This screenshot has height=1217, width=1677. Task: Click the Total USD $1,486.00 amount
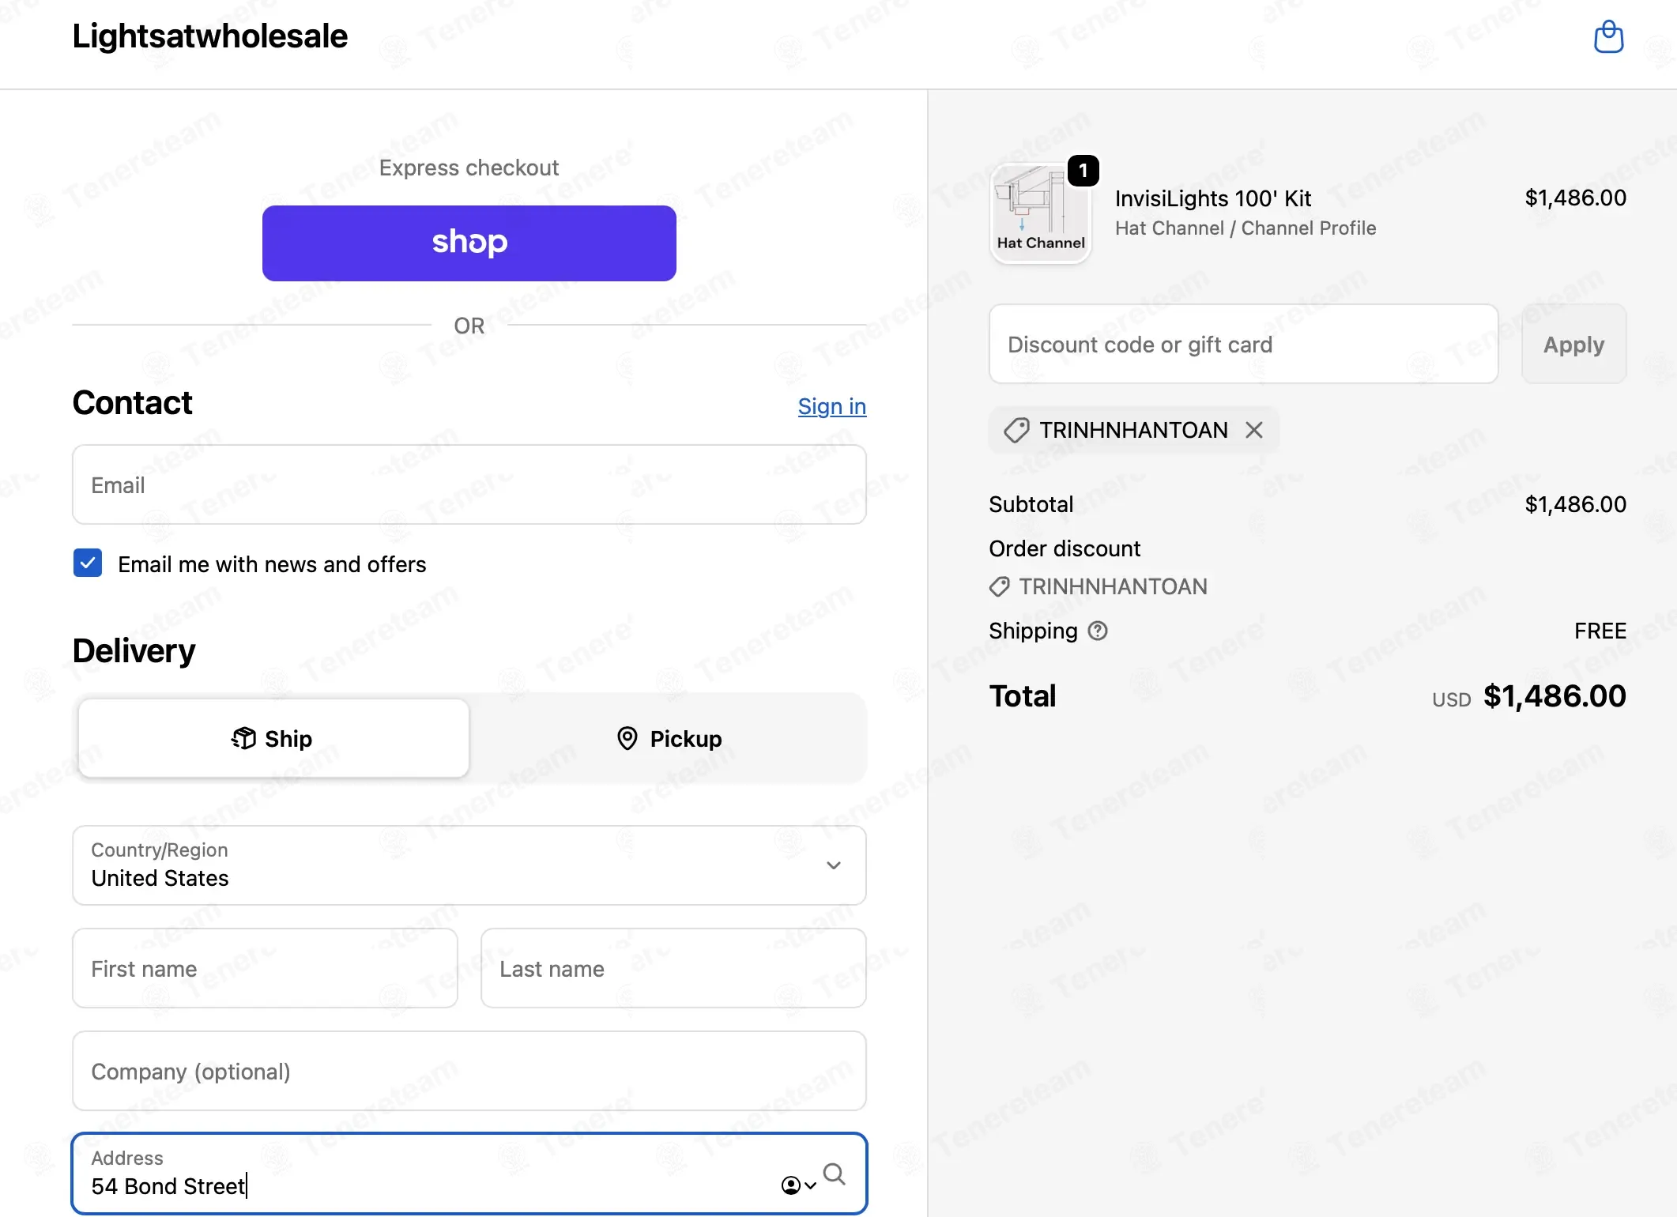(1529, 696)
